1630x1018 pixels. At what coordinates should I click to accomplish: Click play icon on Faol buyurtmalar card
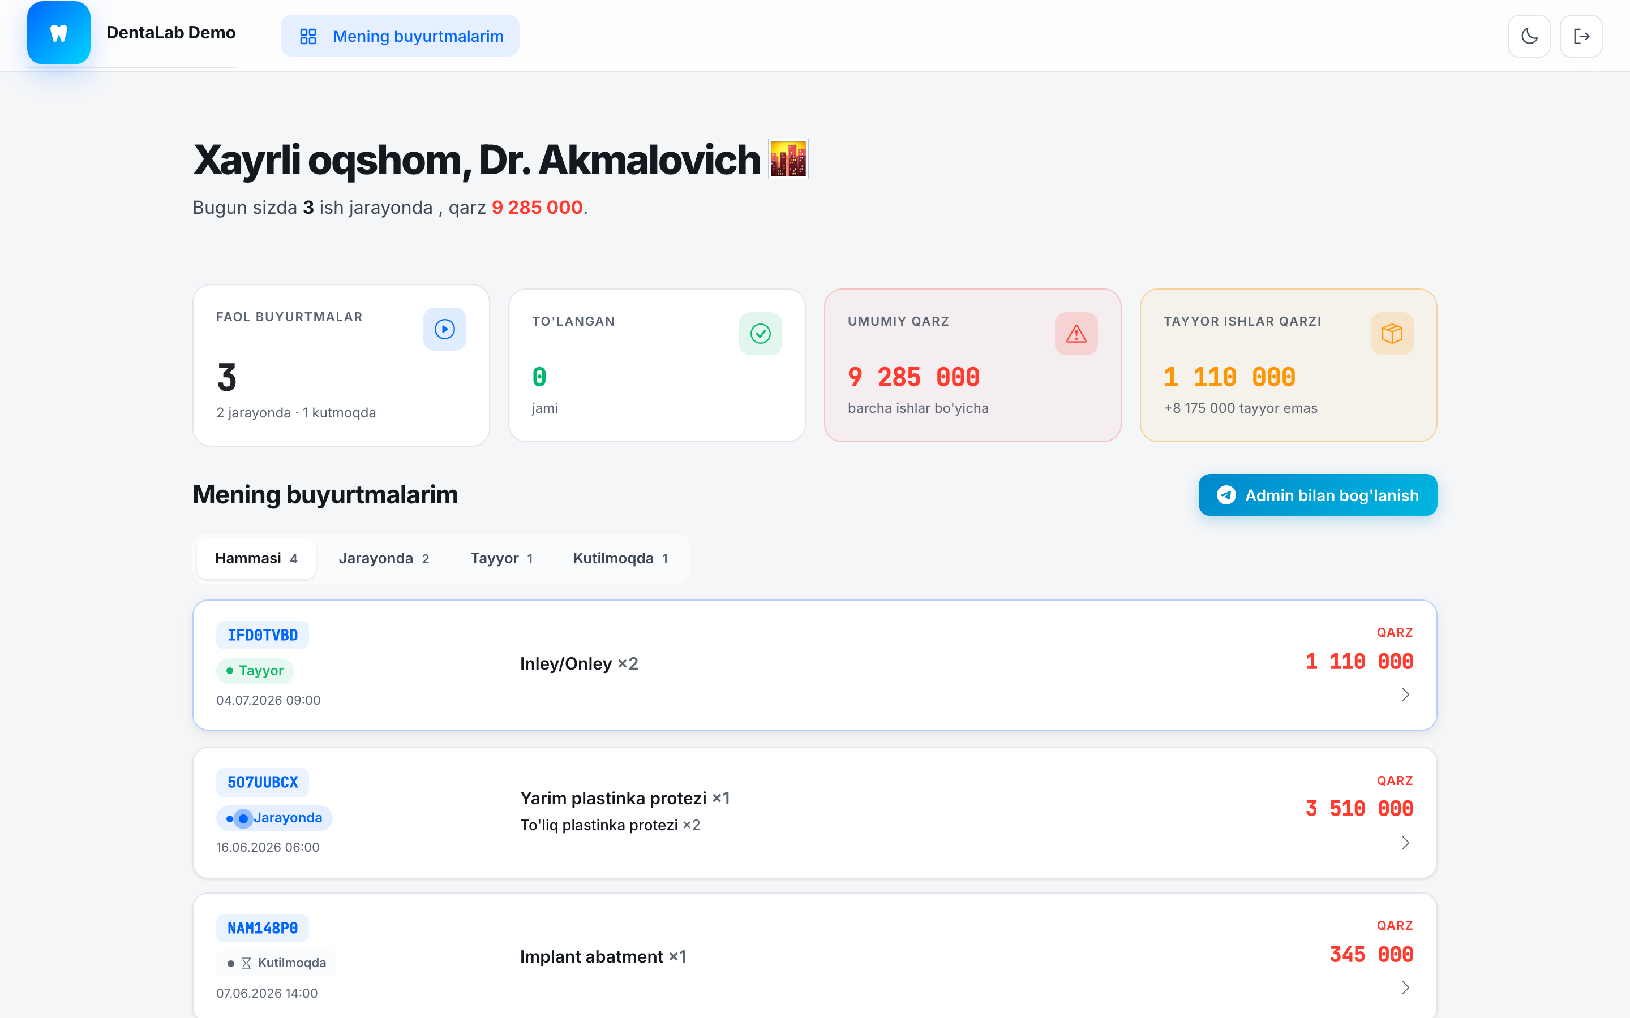[444, 329]
